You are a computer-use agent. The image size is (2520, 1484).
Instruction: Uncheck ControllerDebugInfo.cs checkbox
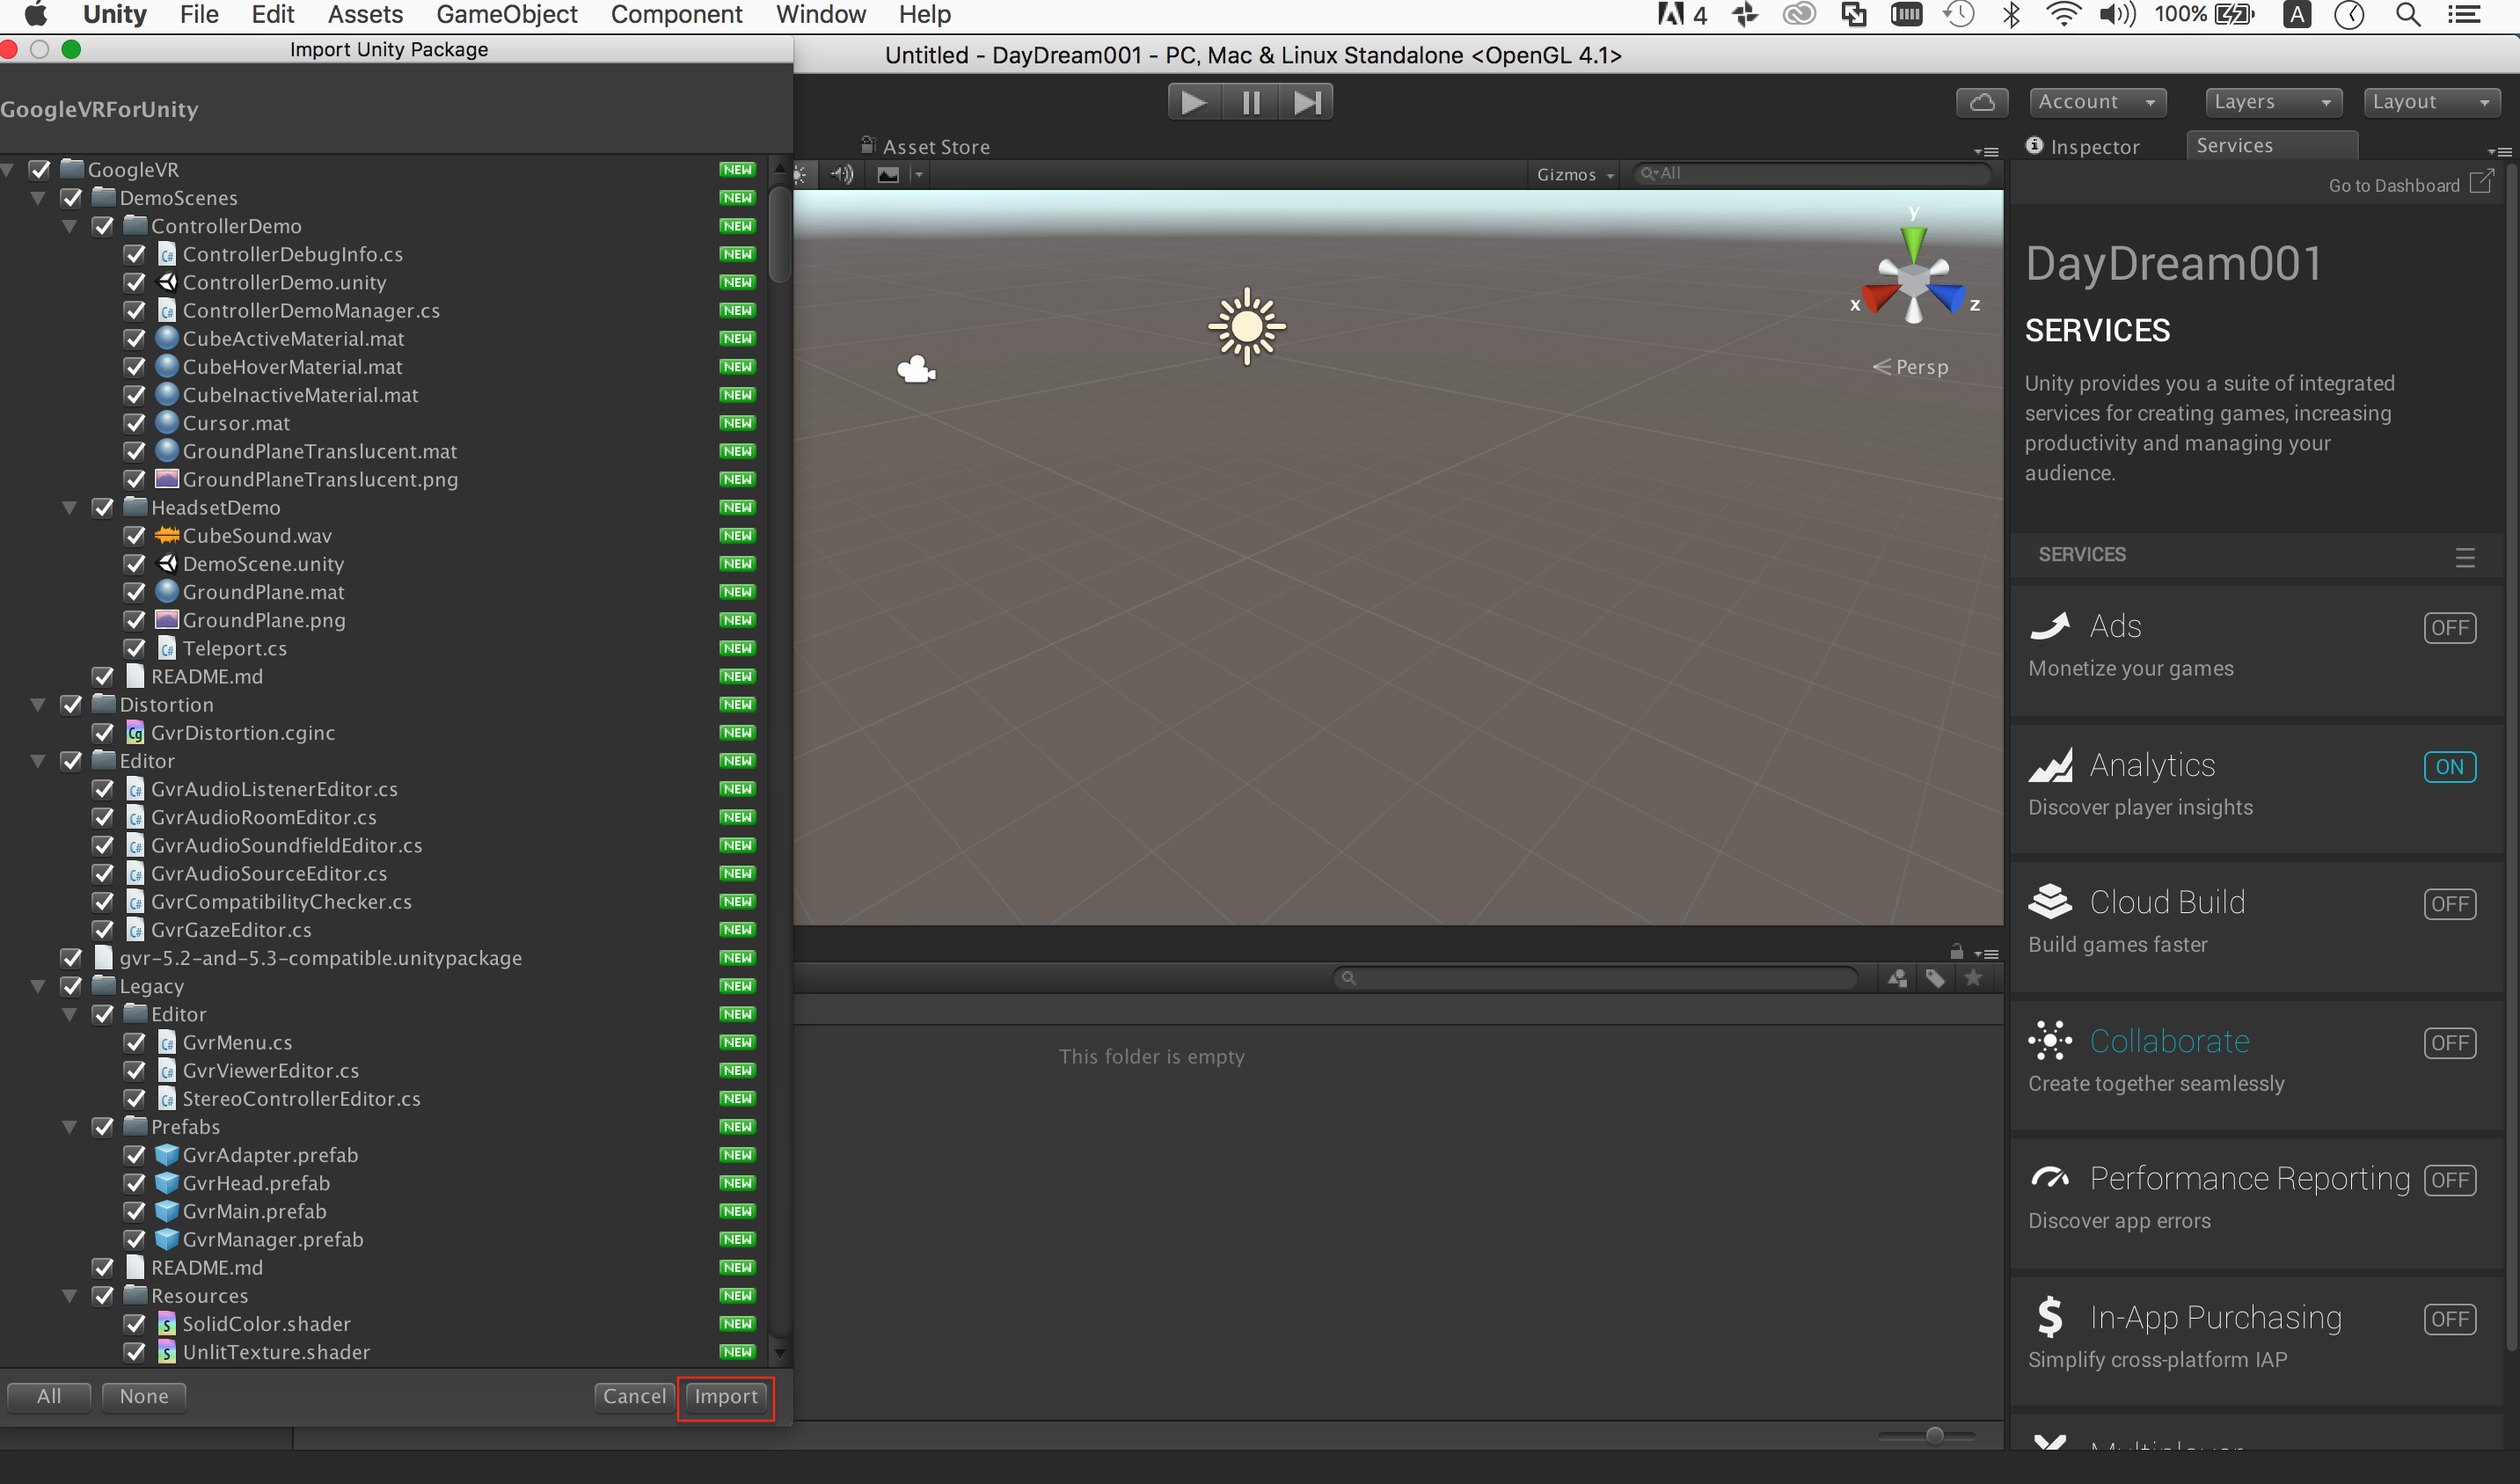click(x=135, y=254)
